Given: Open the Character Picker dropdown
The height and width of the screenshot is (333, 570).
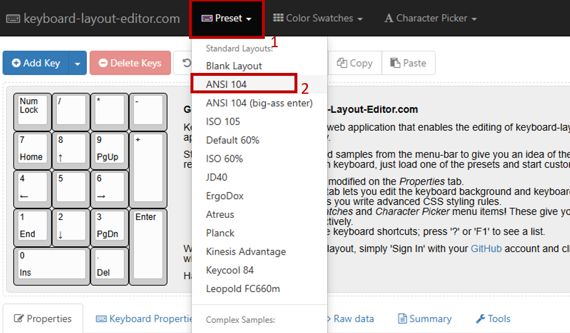Looking at the screenshot, I should (430, 18).
